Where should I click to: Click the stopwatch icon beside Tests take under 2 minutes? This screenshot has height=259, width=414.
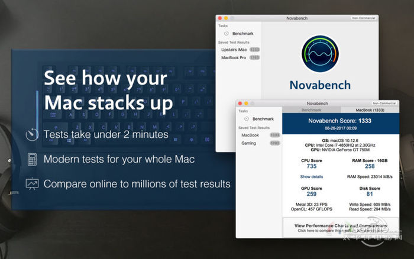click(x=32, y=134)
